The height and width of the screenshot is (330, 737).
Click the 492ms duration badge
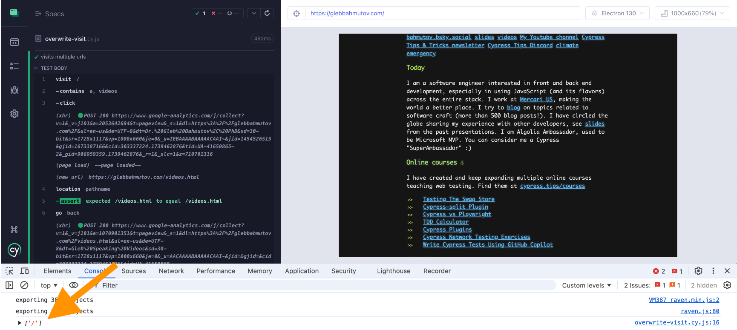[x=262, y=38]
